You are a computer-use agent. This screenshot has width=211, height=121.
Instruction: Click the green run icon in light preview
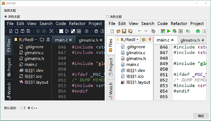coord(168,31)
